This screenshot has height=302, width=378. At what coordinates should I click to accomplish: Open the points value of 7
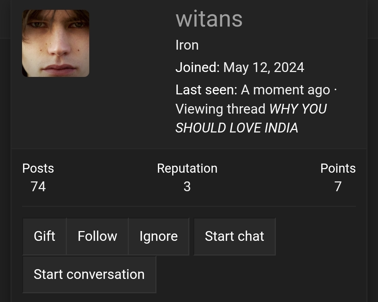[x=338, y=187]
